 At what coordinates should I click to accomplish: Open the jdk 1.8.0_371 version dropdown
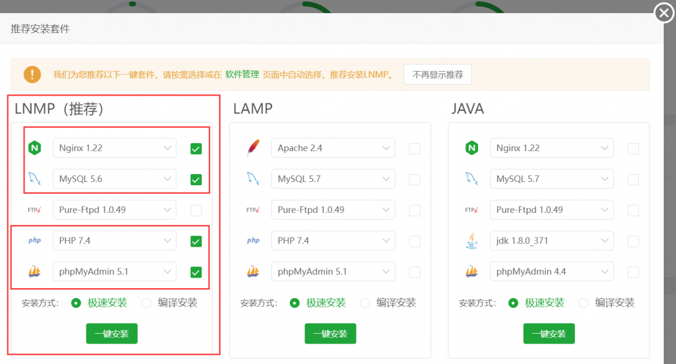pyautogui.click(x=551, y=241)
